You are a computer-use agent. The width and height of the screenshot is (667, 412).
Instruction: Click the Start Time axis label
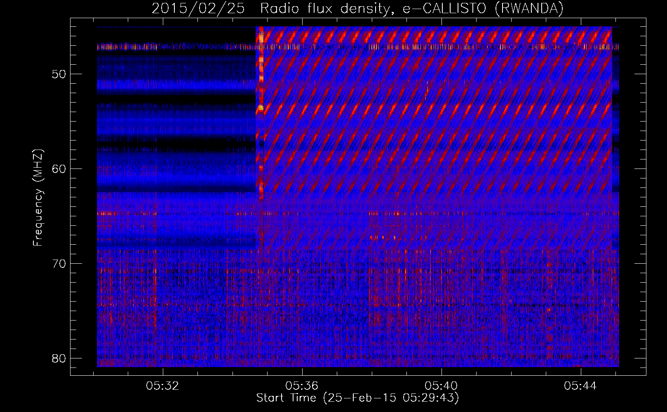pos(357,398)
